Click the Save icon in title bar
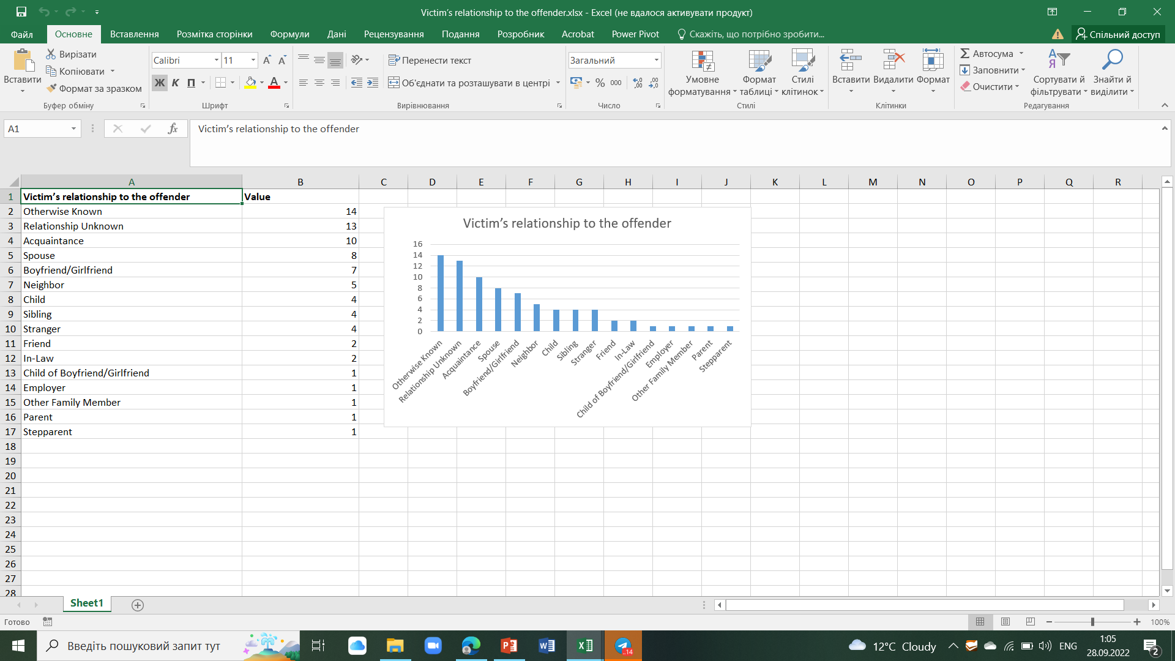Screen dimensions: 1175x661 click(21, 12)
